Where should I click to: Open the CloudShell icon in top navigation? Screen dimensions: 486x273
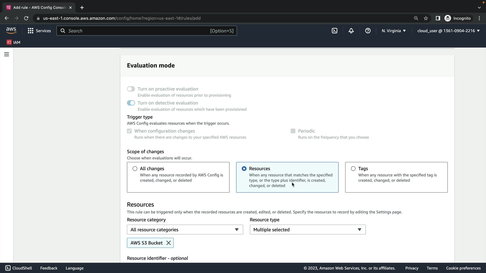pos(334,31)
